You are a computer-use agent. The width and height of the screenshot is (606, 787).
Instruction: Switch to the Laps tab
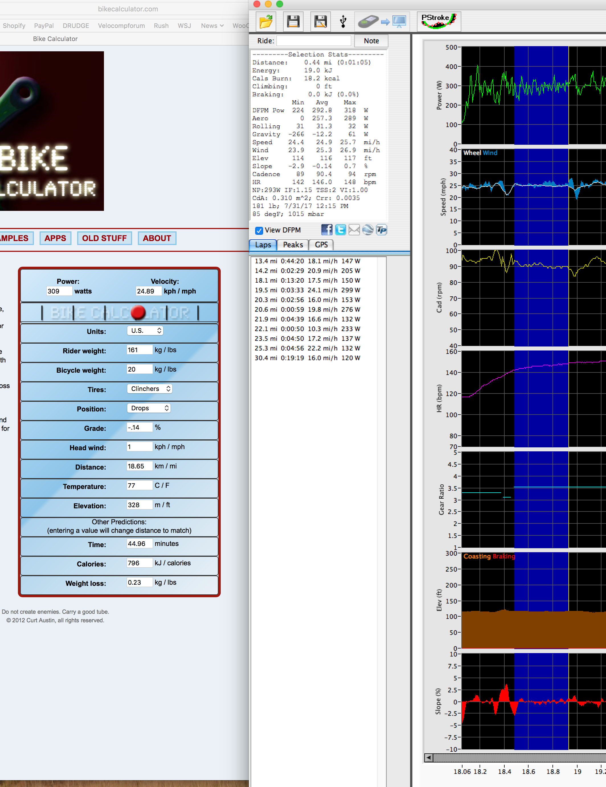[x=263, y=245]
